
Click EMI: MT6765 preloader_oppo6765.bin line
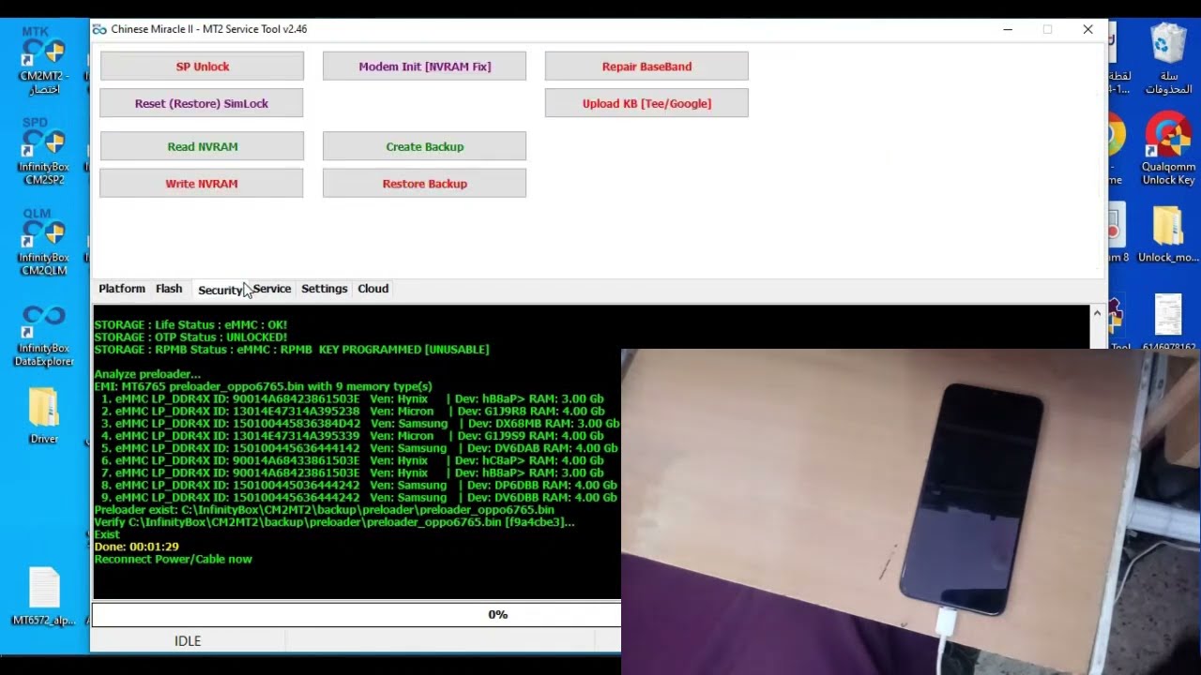click(x=263, y=386)
